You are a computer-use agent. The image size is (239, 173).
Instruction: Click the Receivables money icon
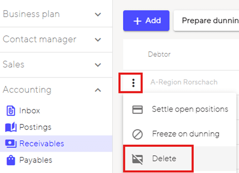(11, 144)
